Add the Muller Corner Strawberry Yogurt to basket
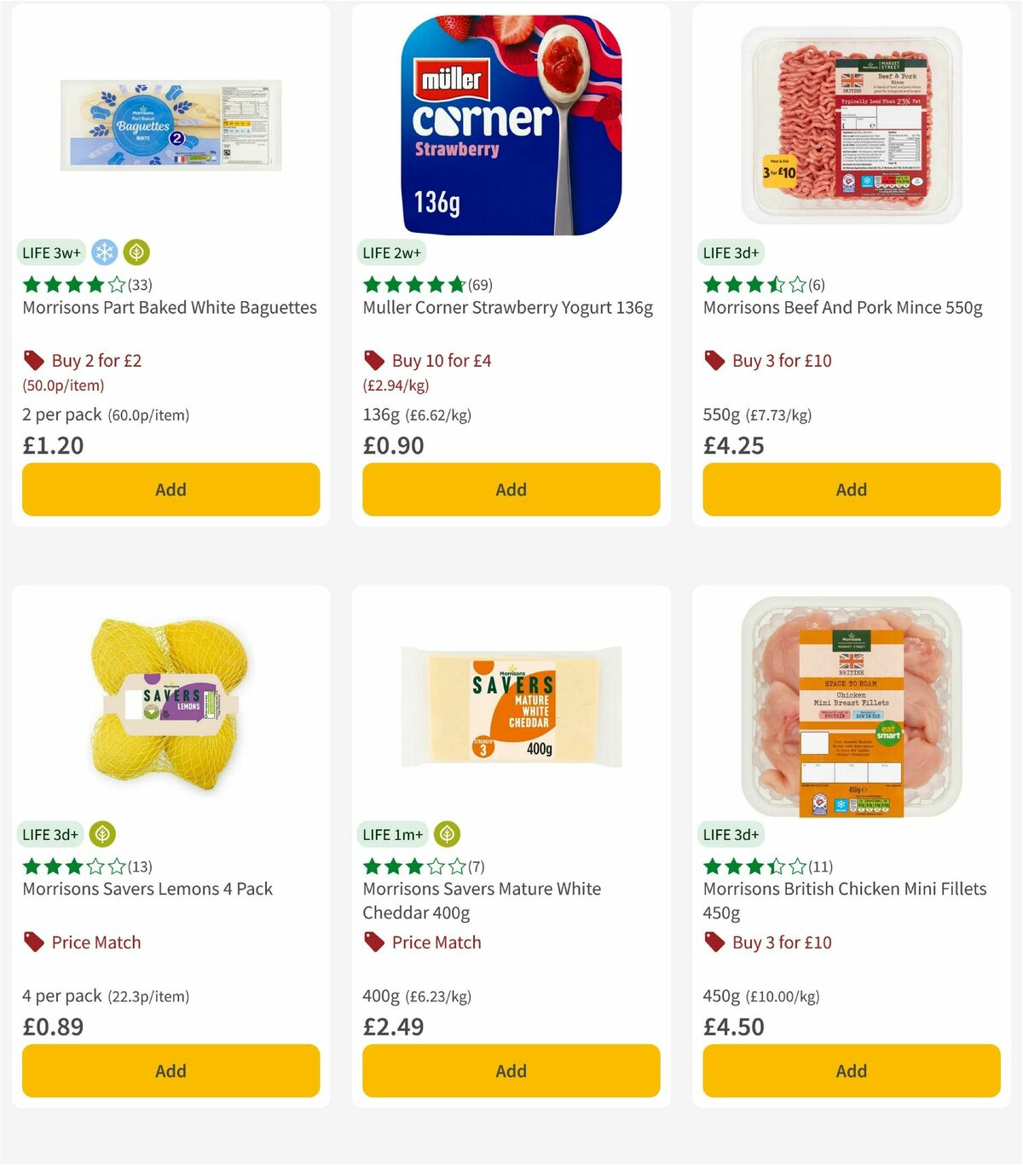 point(511,490)
